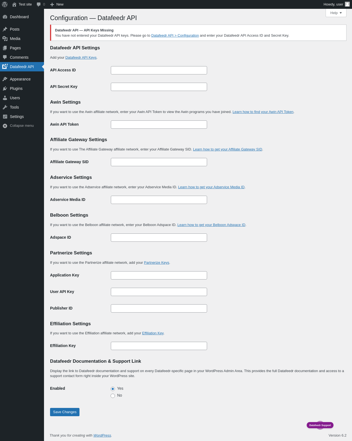The height and width of the screenshot is (441, 352).
Task: Click the Dashboard gauge icon
Action: coord(5,17)
